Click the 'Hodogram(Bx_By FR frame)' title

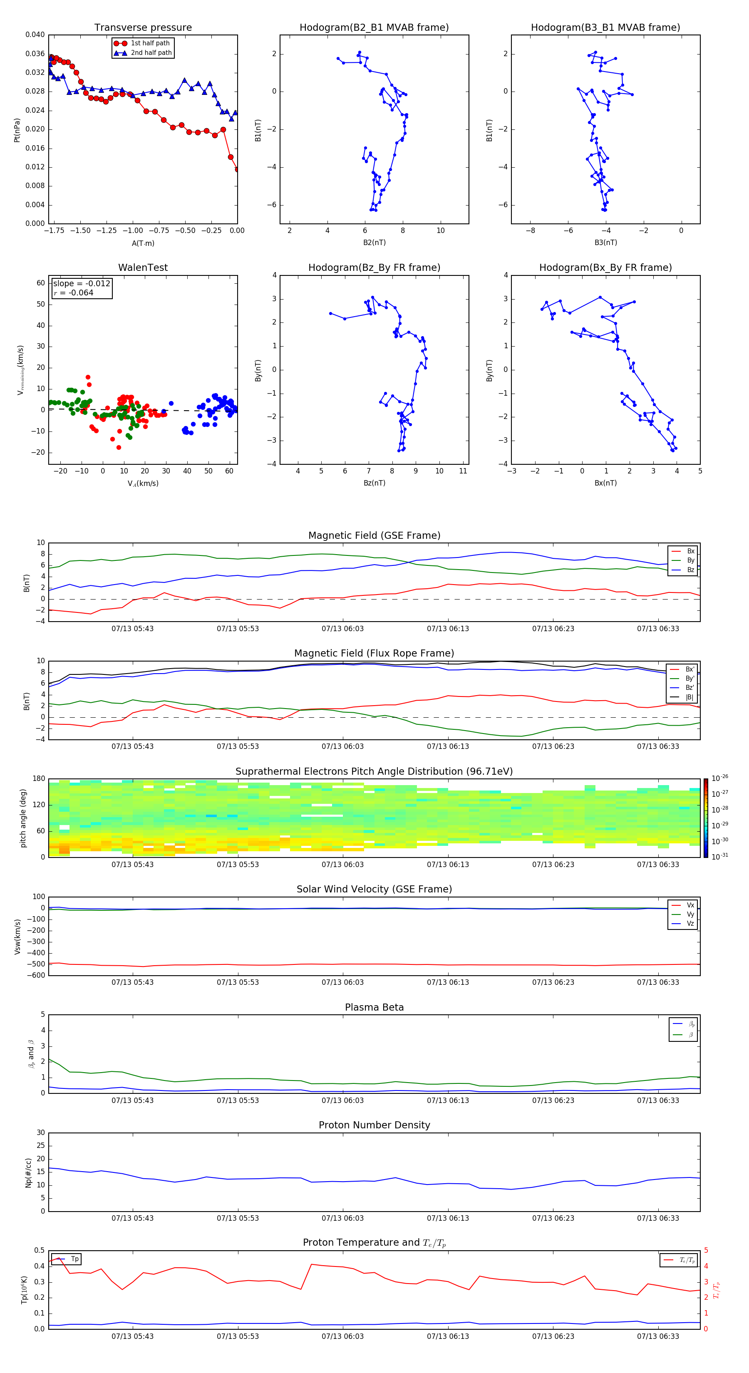click(605, 268)
